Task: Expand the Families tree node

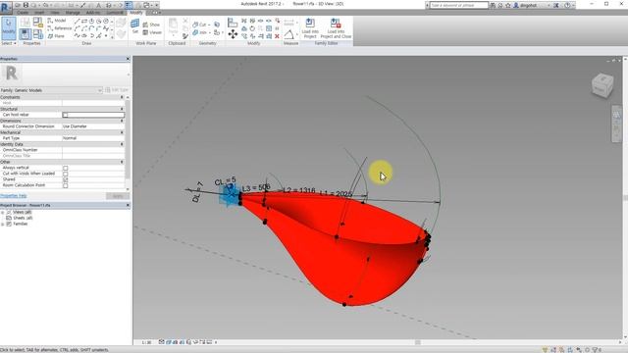Action: tap(3, 224)
